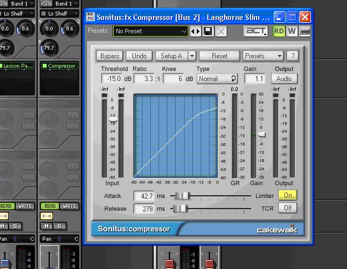
Task: Click the Gain slider handle
Action: [261, 134]
